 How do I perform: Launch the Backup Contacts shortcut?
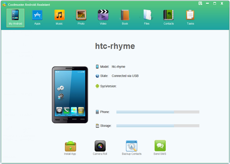pos(131,148)
